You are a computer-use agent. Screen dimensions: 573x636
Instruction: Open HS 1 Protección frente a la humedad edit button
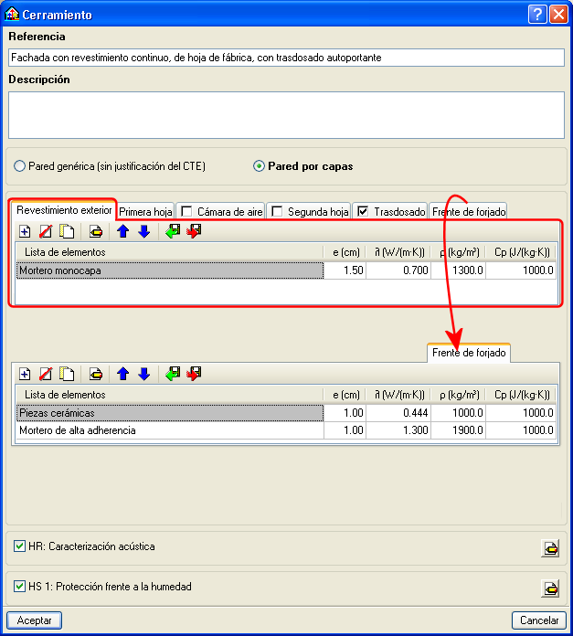click(550, 588)
